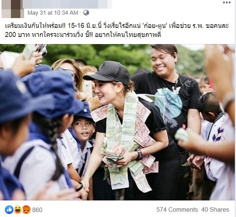This screenshot has height=217, width=236.
Task: Click the wristwatch on woman's arm
Action: [x=139, y=155]
